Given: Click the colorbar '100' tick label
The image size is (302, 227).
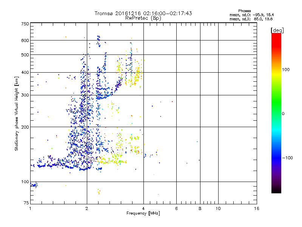Looking at the screenshot, I should pos(286,70).
